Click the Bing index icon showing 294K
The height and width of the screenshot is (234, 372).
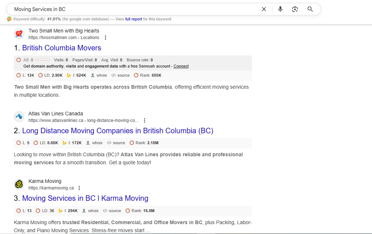(x=61, y=211)
